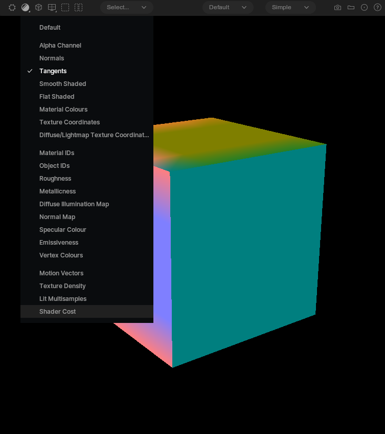Select Shader Cost menu entry
This screenshot has width=385, height=434.
point(58,312)
